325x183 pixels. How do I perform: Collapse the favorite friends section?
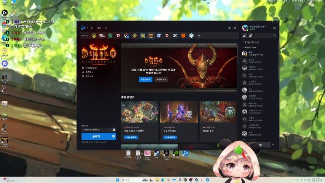[x=251, y=42]
